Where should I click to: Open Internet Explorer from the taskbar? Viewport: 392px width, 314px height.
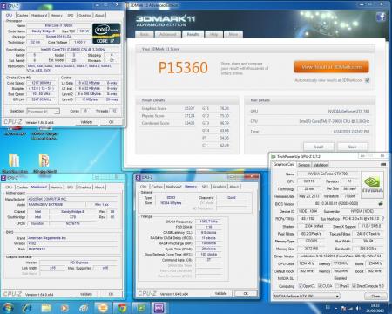coord(27,308)
